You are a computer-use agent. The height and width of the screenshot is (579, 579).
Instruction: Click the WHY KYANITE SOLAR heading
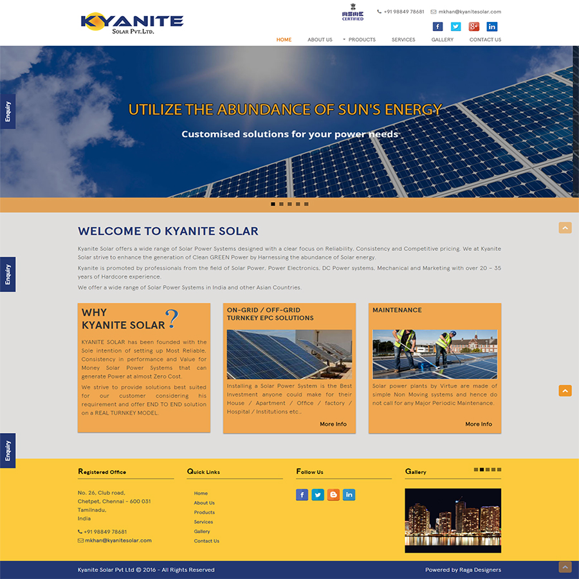[x=123, y=318]
